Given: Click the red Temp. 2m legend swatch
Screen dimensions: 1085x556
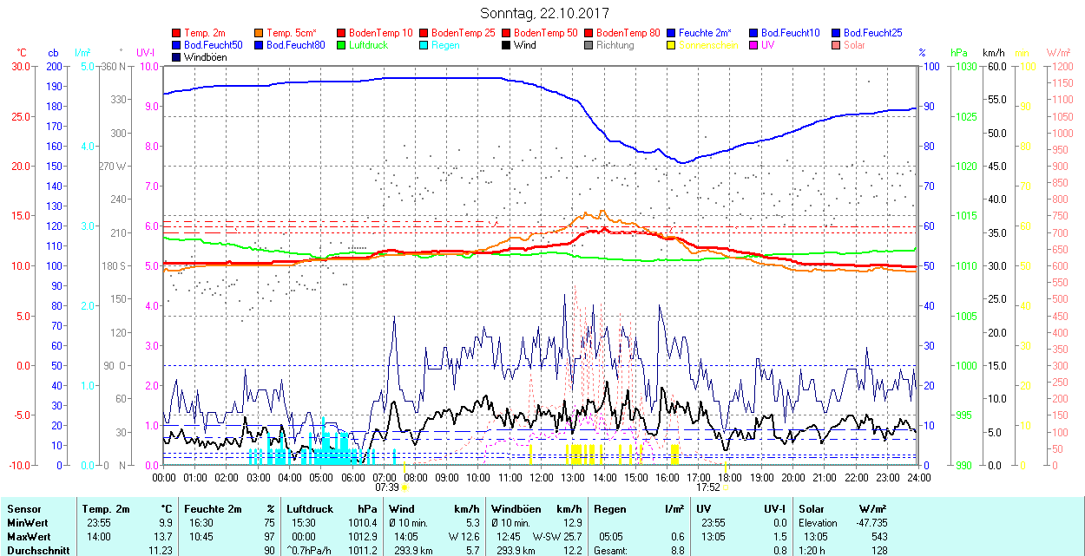Looking at the screenshot, I should point(177,33).
